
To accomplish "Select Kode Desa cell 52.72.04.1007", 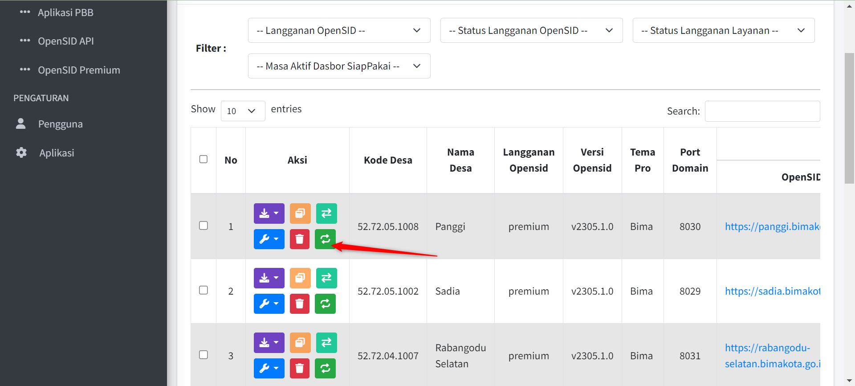I will click(x=388, y=356).
